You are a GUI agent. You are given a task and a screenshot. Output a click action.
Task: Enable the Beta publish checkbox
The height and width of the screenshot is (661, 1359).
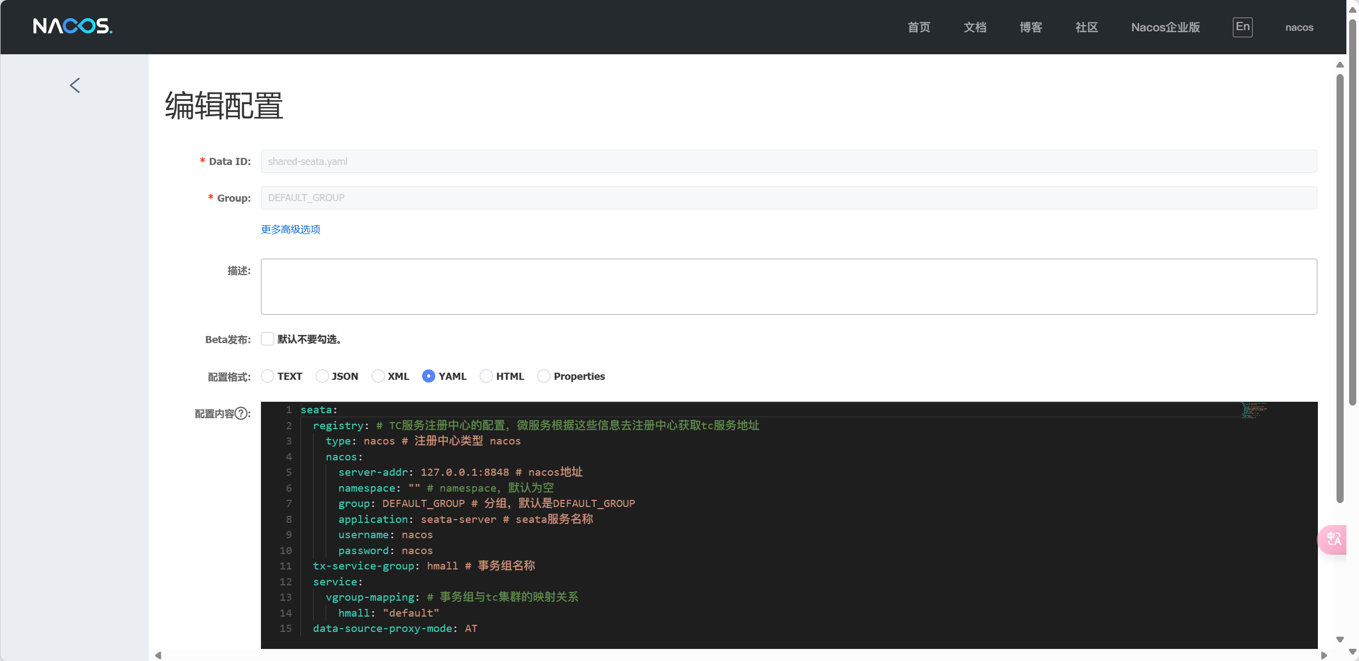click(x=268, y=339)
